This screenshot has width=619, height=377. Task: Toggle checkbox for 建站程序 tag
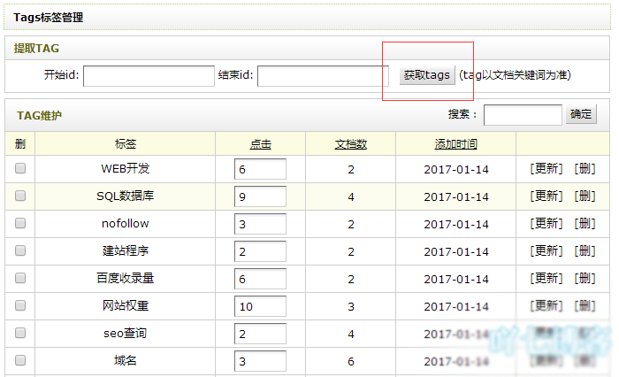tap(20, 250)
